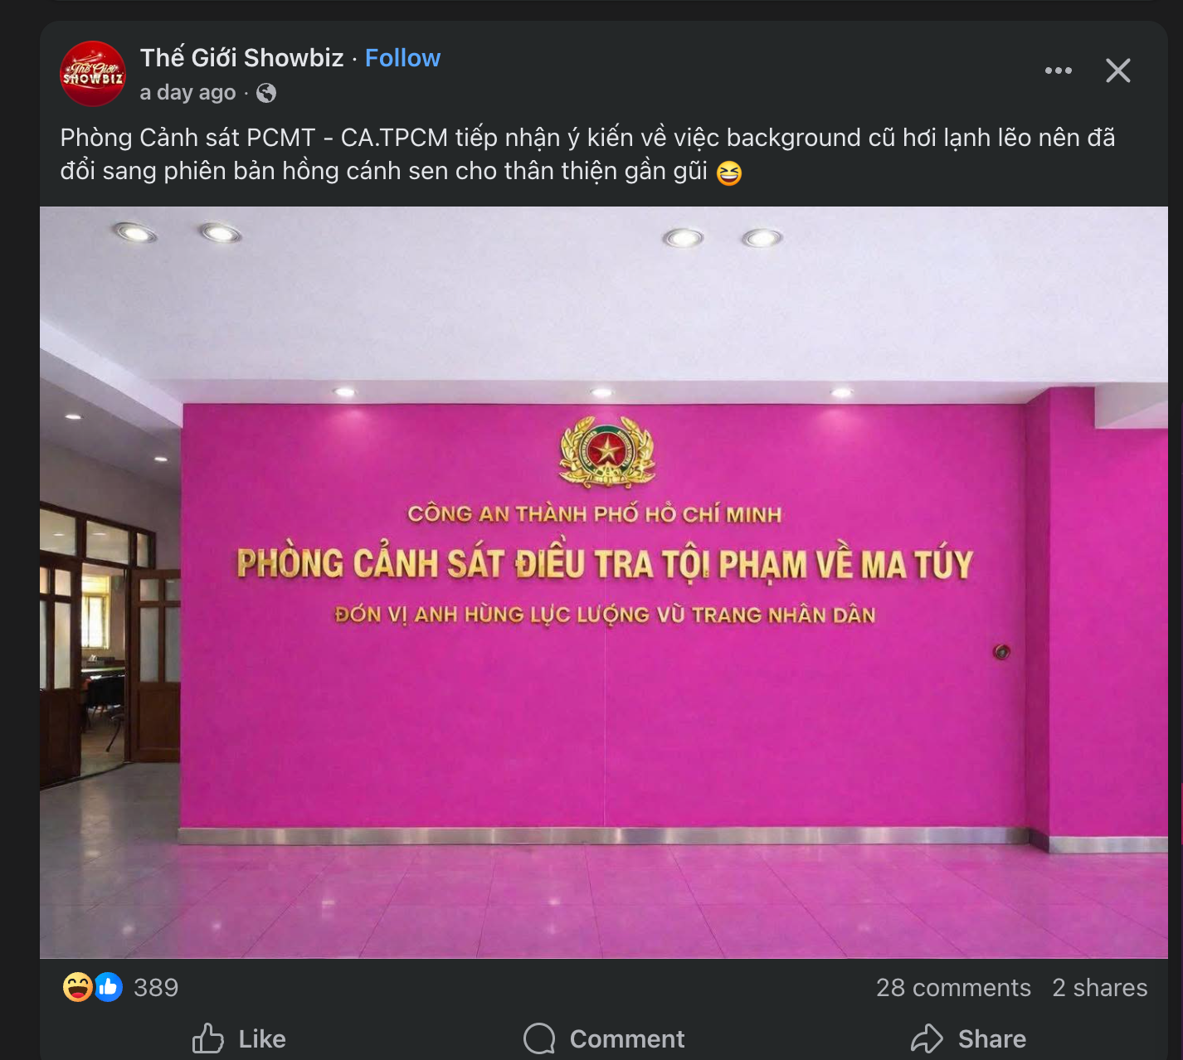Share the post via Share label

(x=992, y=1039)
